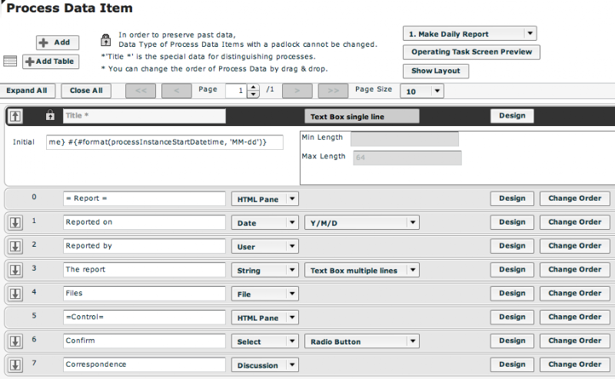The image size is (615, 379).
Task: Expand the 'Files' row arrow icon
Action: pos(15,294)
